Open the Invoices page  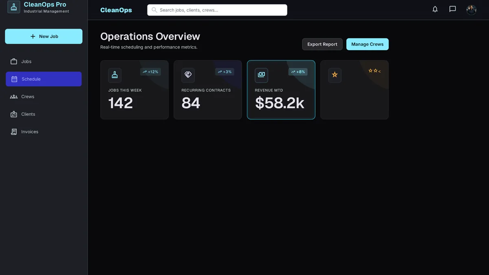[44, 132]
